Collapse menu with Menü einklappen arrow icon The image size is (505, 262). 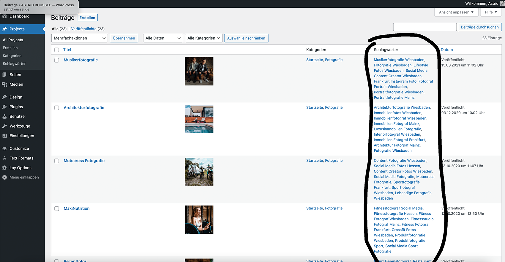4,177
